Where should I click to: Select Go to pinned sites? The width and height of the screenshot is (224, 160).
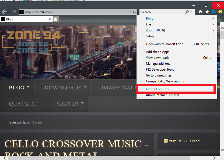177,75
